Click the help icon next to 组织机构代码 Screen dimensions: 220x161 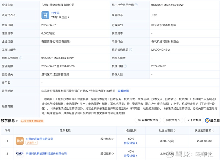(130, 50)
